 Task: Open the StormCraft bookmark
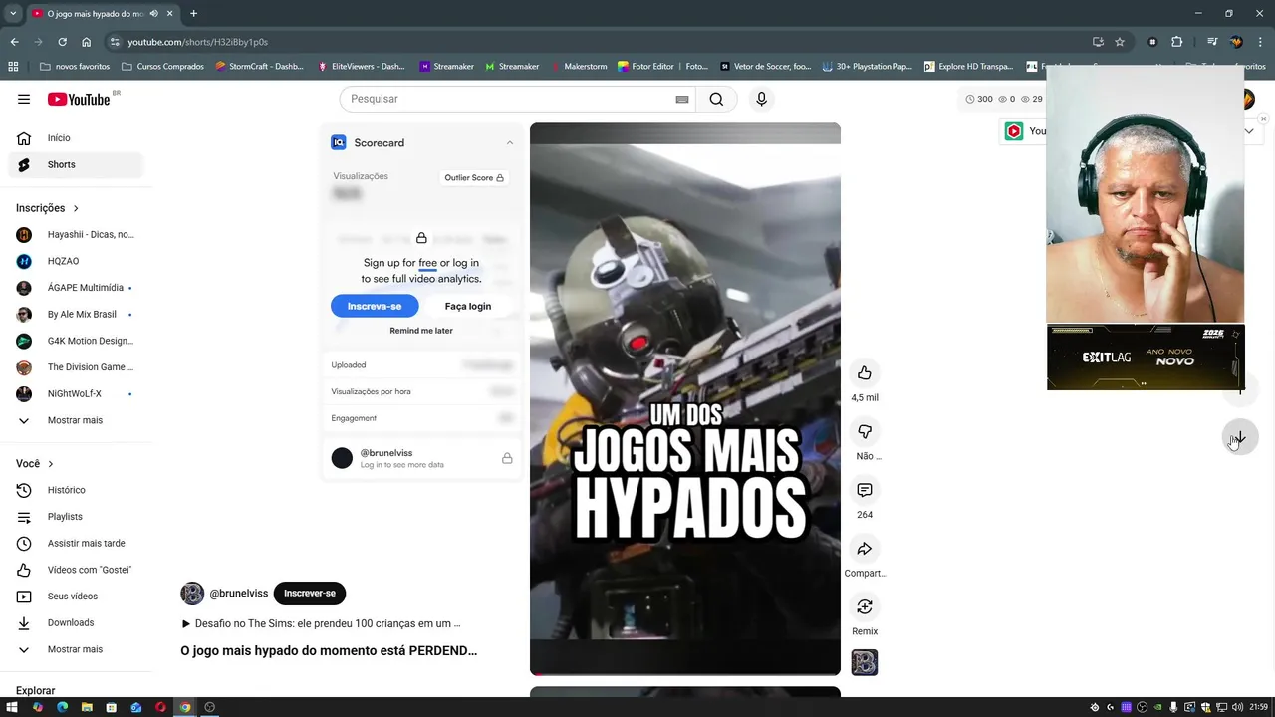(259, 67)
